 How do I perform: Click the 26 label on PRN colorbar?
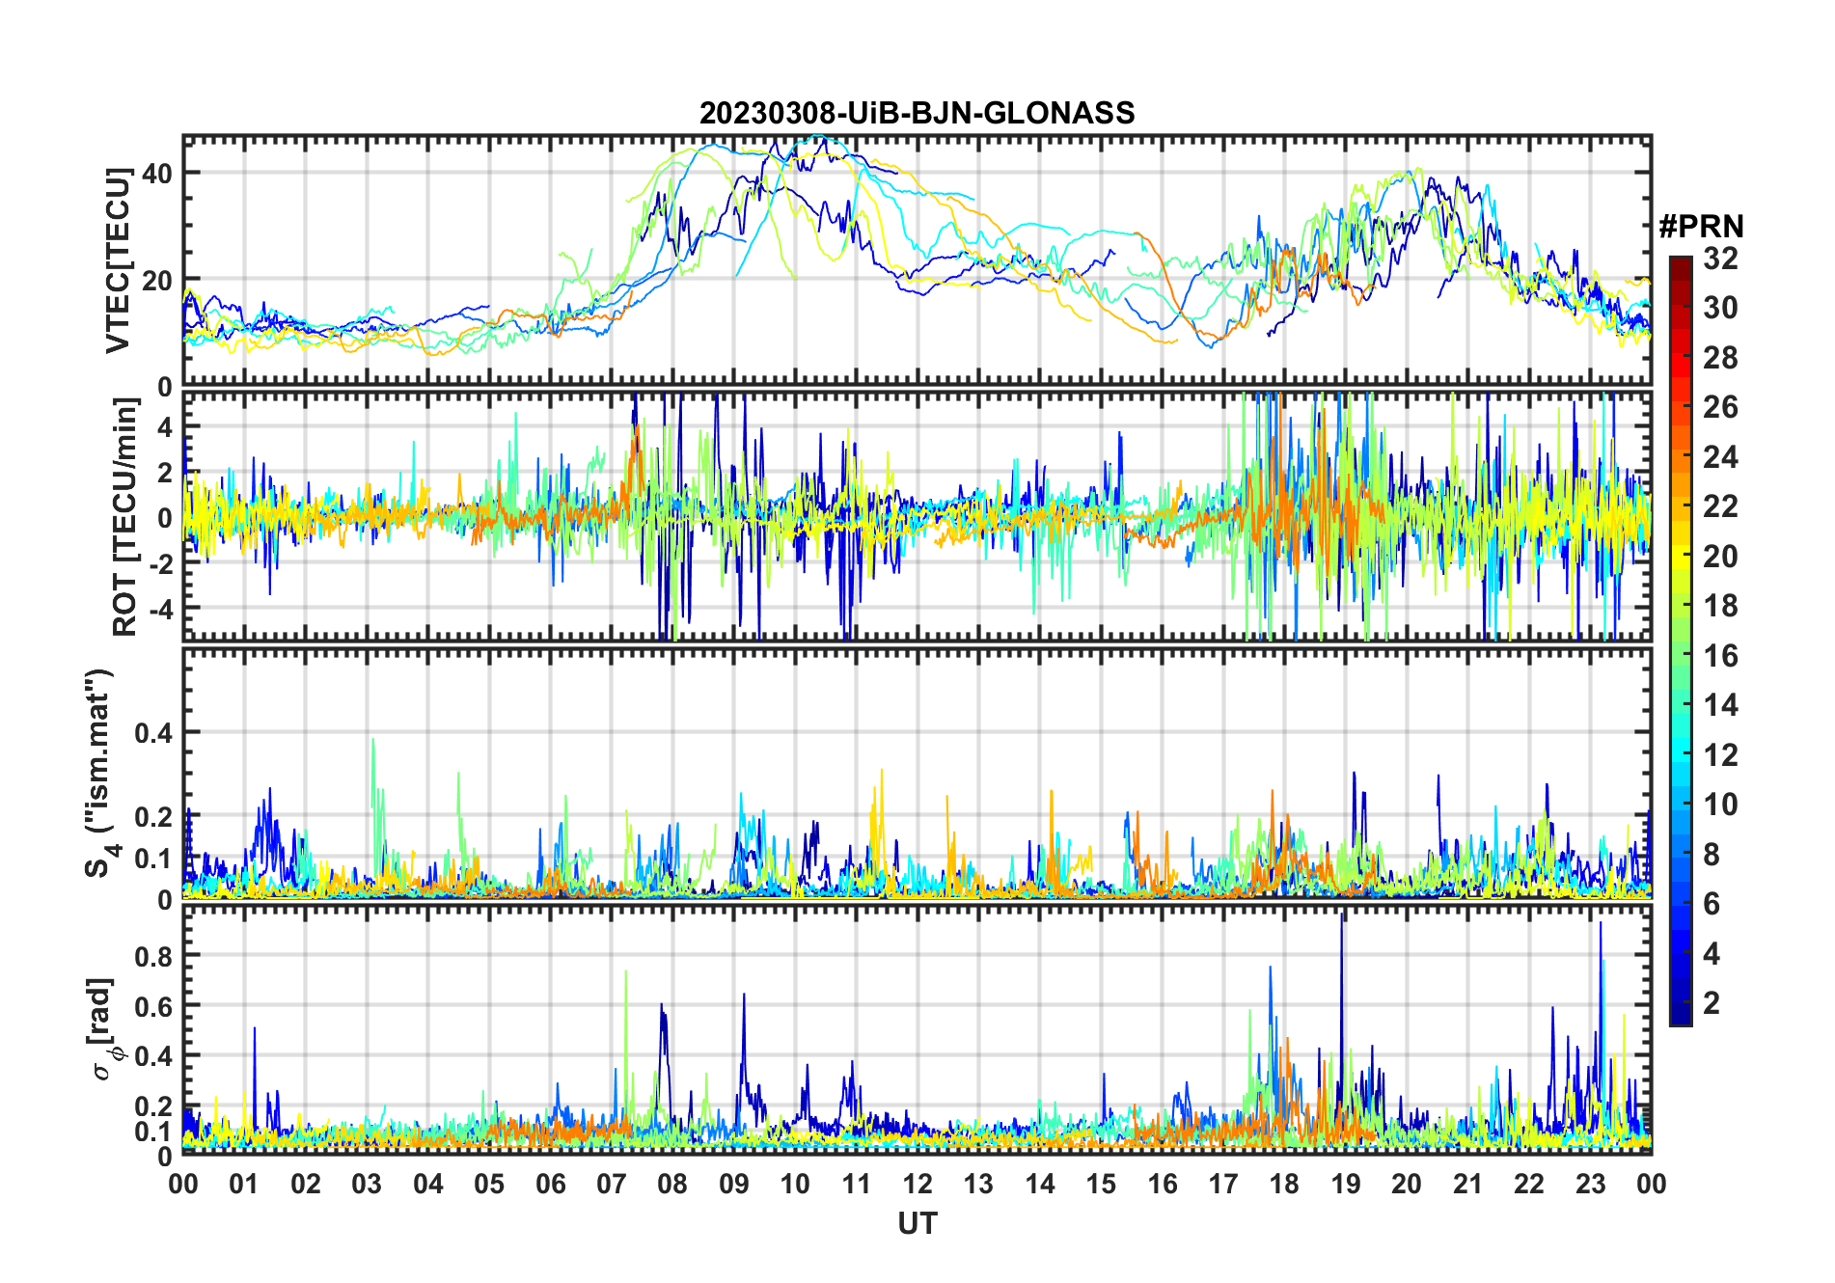coord(1720,407)
